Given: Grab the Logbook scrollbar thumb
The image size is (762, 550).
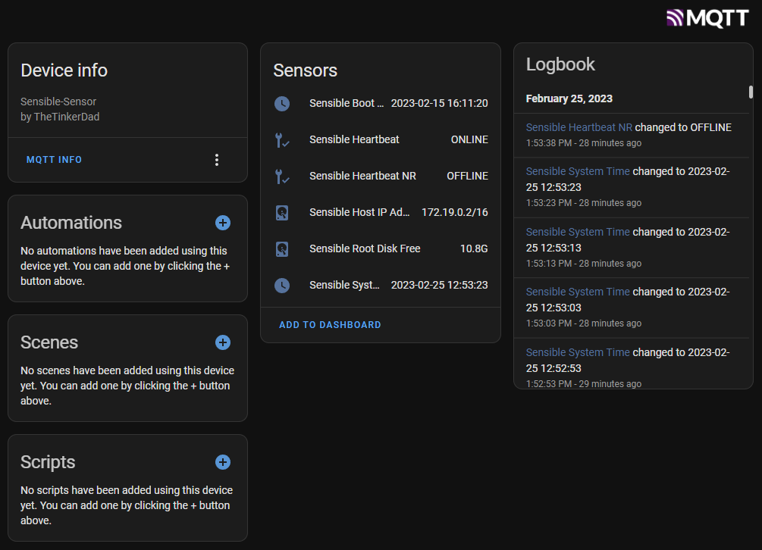Looking at the screenshot, I should [751, 92].
